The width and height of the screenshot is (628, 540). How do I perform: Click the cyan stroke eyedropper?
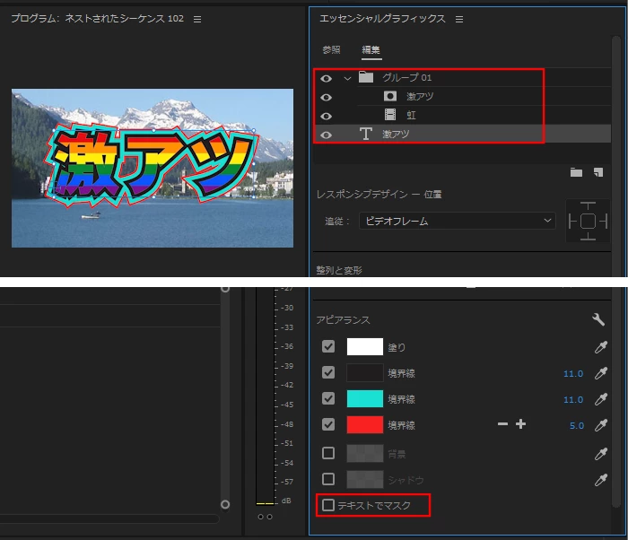coord(601,399)
